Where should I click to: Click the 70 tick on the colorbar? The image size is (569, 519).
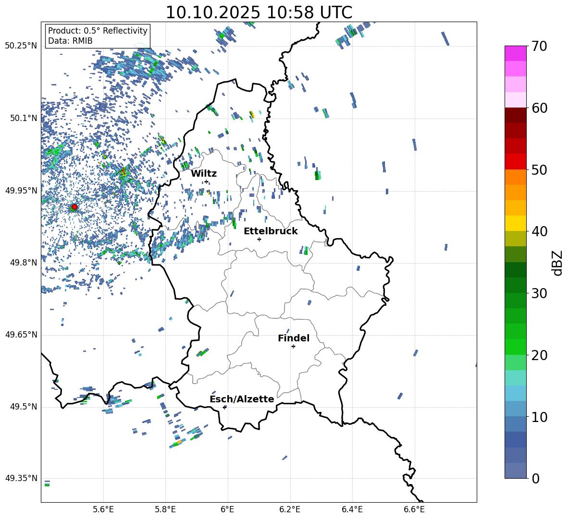(x=539, y=46)
